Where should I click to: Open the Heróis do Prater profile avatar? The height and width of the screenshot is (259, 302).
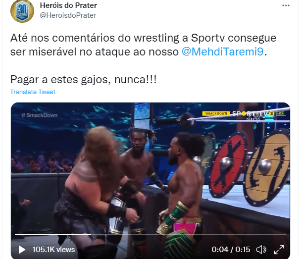pyautogui.click(x=22, y=11)
